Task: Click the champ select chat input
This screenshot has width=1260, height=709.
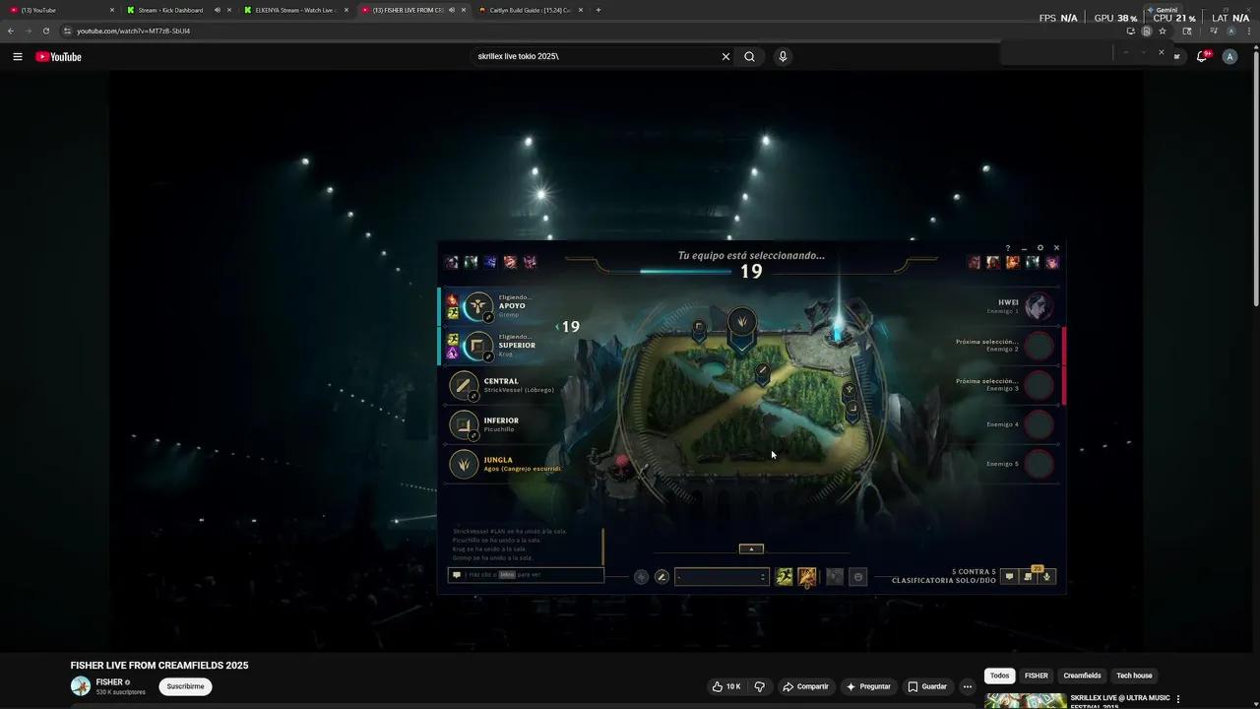Action: pyautogui.click(x=526, y=574)
